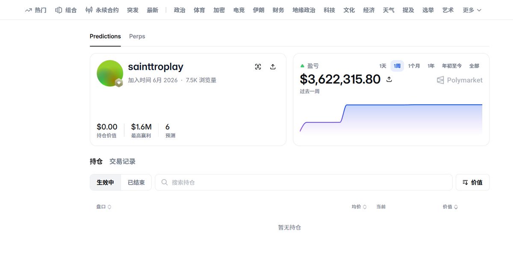This screenshot has width=513, height=280.
Task: Click the 7.5K 浏览量 text
Action: [201, 80]
